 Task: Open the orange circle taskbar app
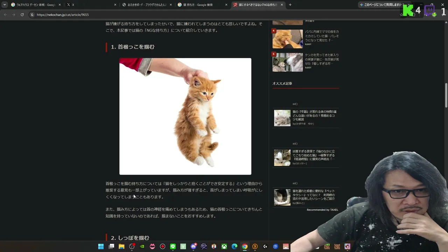[x=255, y=246]
